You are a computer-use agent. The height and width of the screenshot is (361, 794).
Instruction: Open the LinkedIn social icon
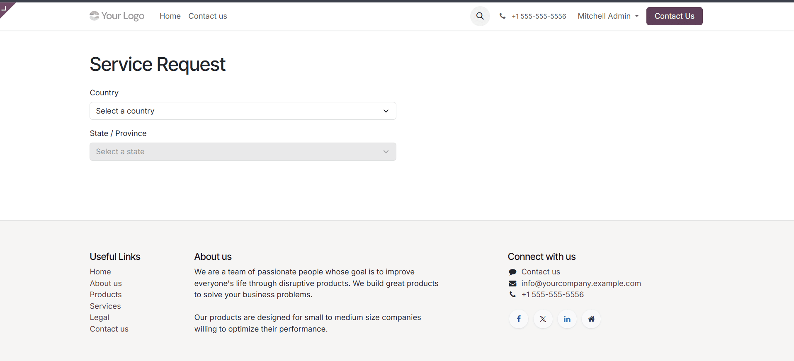point(567,319)
